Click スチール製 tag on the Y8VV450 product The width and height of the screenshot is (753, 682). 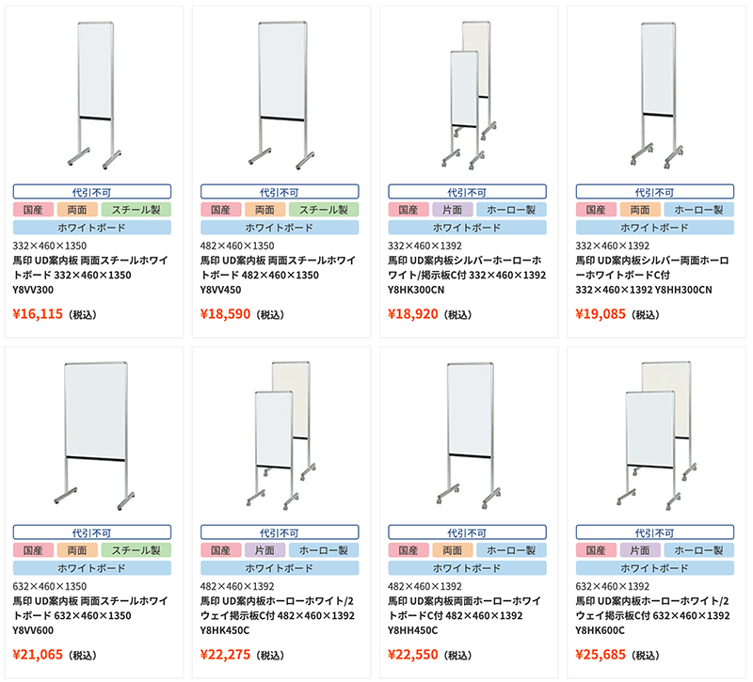click(x=324, y=210)
